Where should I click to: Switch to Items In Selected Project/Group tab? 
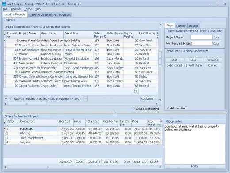tap(50, 15)
